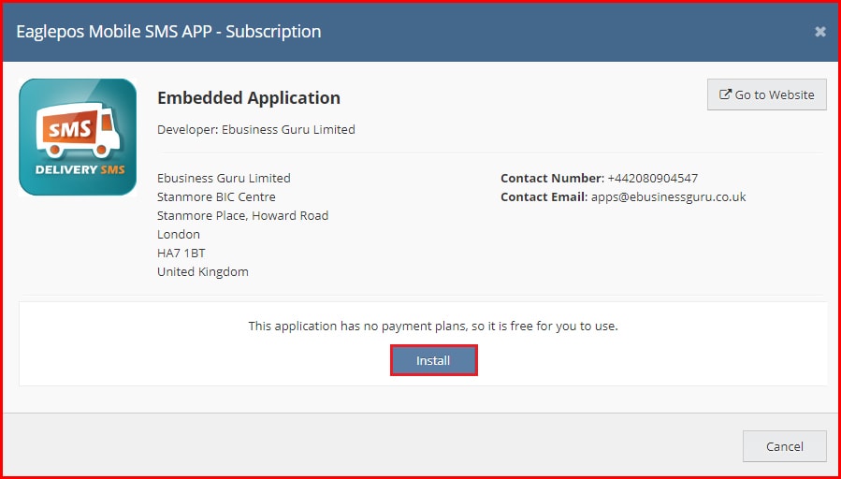The width and height of the screenshot is (841, 479).
Task: Click the Delivery SMS app icon
Action: point(78,138)
